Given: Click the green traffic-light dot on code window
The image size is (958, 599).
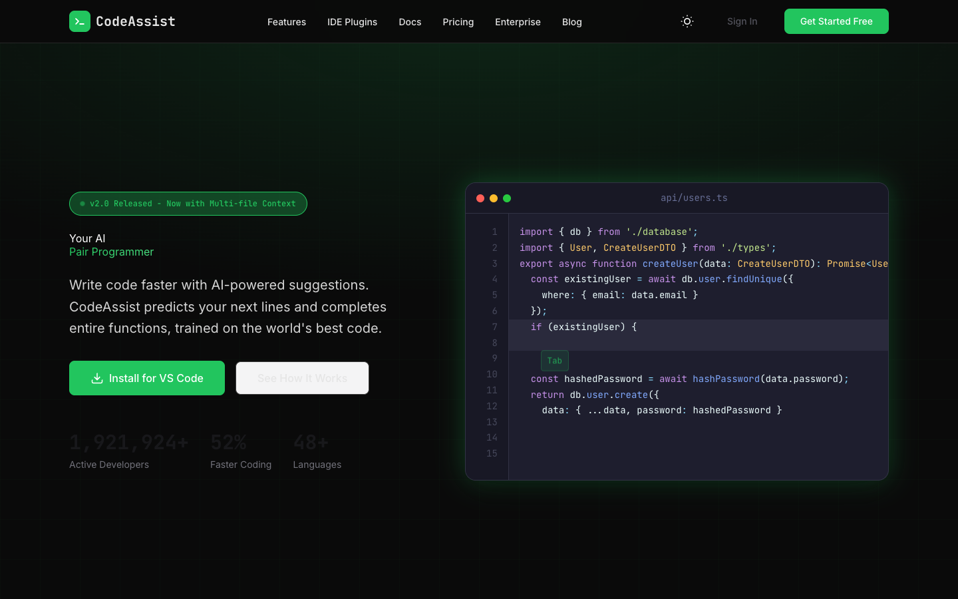Looking at the screenshot, I should tap(507, 198).
